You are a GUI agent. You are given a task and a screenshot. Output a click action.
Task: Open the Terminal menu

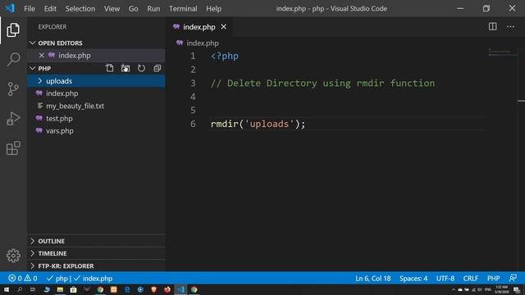point(183,9)
